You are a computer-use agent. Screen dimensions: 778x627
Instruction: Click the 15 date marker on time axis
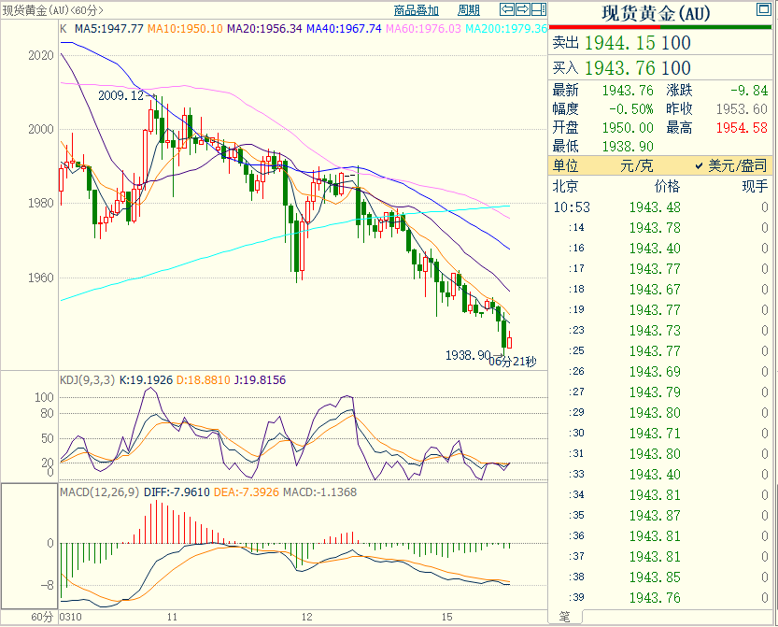click(447, 617)
